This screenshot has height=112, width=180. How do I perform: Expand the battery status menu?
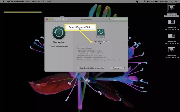[x=156, y=1]
